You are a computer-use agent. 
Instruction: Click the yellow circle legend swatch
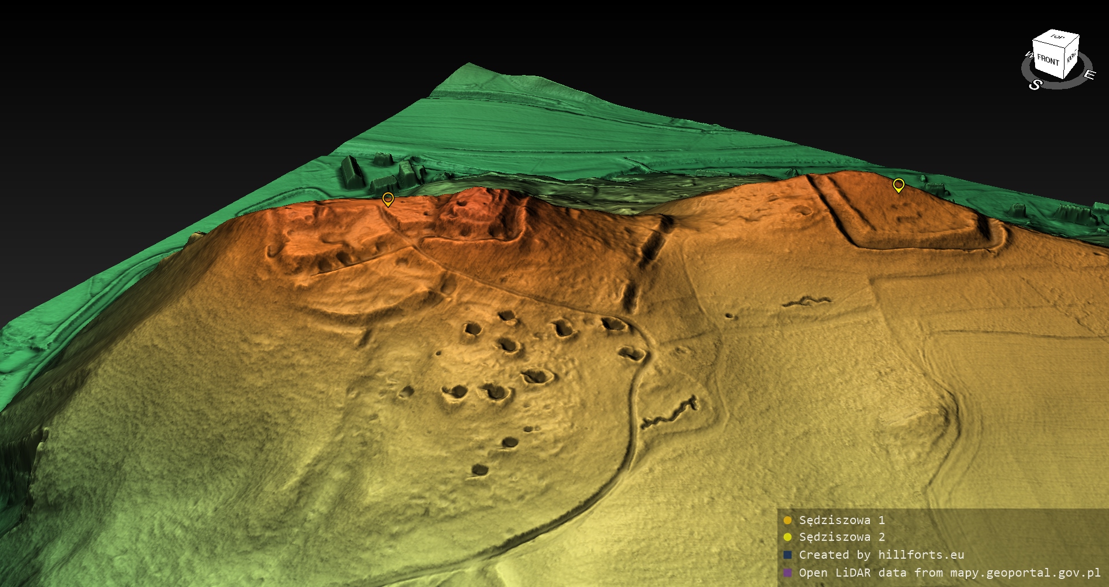[787, 537]
